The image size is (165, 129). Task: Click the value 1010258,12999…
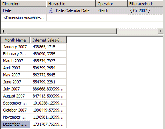pos(48,103)
